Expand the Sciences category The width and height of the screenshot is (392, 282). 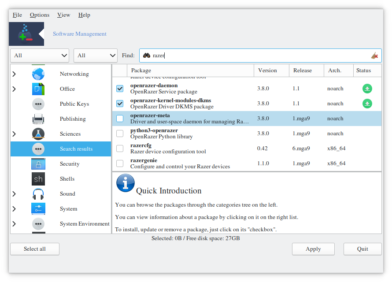(x=14, y=134)
